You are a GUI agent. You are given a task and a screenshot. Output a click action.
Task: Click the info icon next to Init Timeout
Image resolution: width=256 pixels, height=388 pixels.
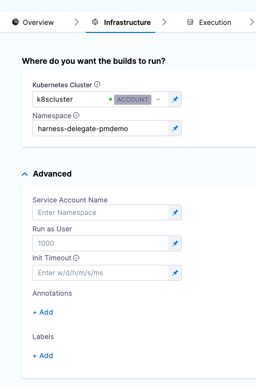[76, 258]
